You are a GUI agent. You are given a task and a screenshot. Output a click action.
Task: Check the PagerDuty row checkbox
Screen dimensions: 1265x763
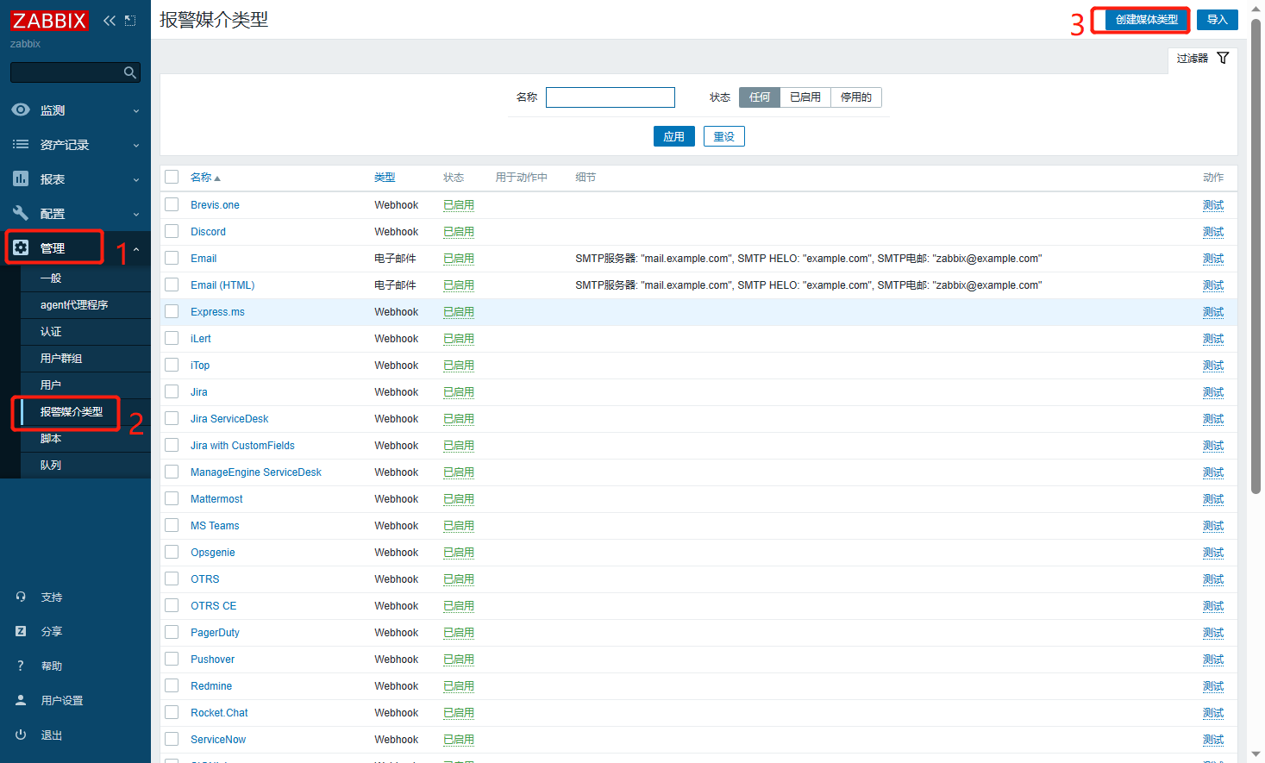click(172, 632)
